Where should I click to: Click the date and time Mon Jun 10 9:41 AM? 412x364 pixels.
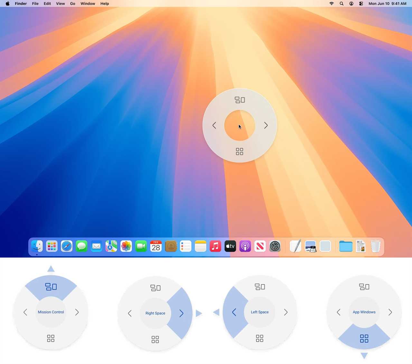click(388, 4)
